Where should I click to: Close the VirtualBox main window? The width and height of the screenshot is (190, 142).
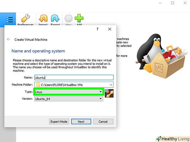click(x=185, y=3)
